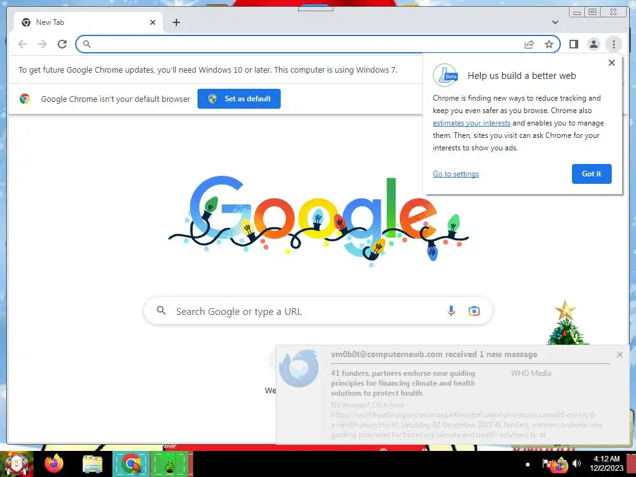Close the New Tab tab

pyautogui.click(x=153, y=22)
